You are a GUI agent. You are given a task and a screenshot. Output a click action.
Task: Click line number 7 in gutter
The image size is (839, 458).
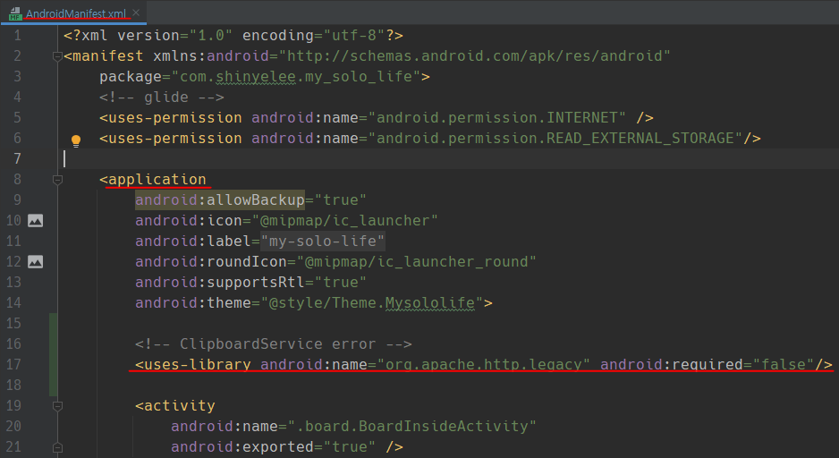coord(17,159)
